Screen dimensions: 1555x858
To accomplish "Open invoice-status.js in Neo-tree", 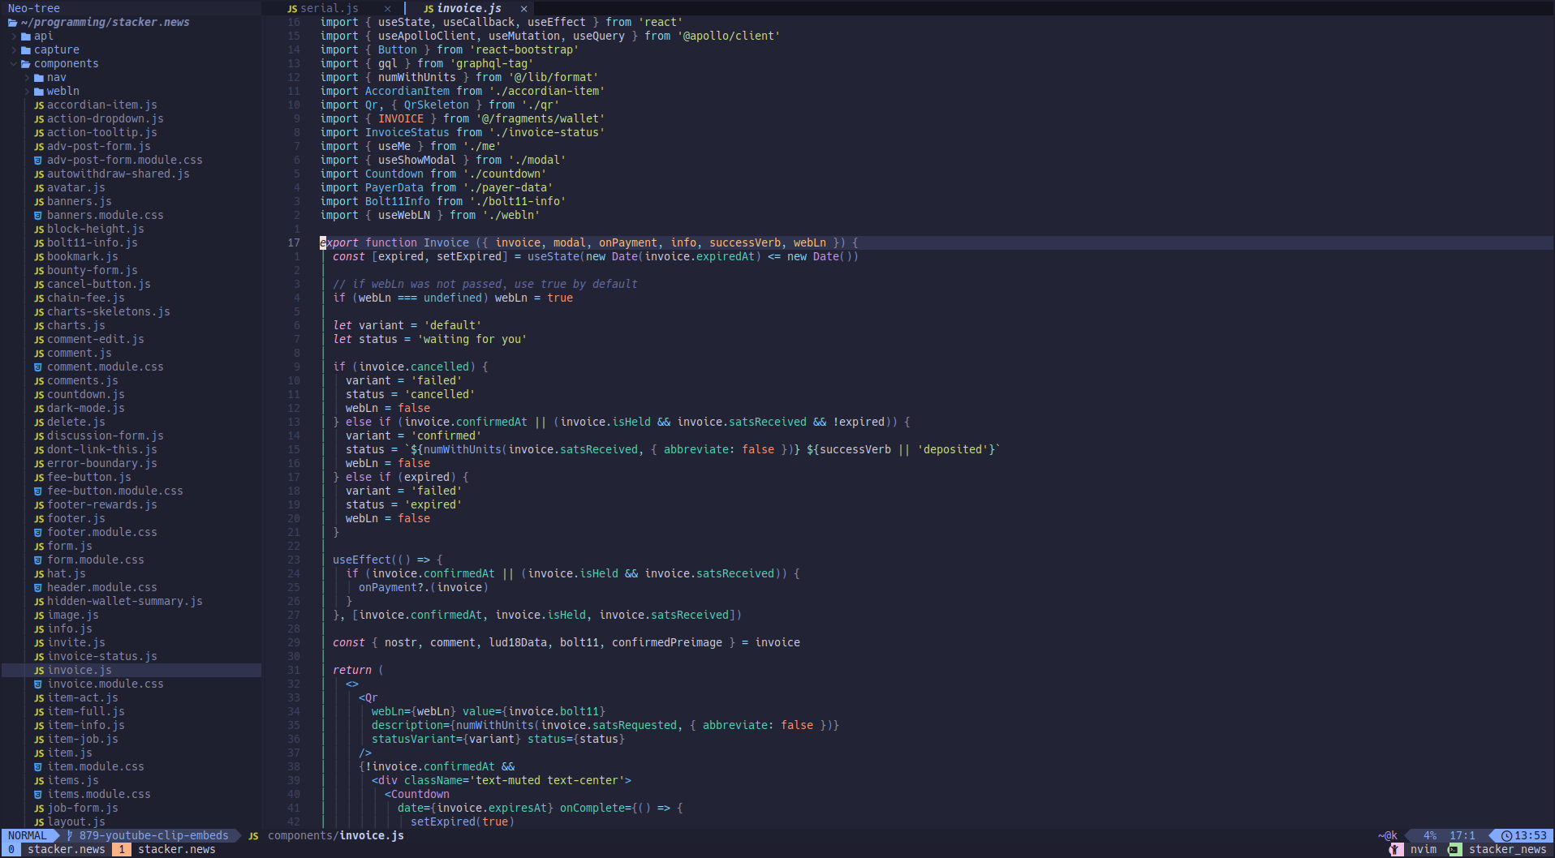I will click(x=101, y=657).
